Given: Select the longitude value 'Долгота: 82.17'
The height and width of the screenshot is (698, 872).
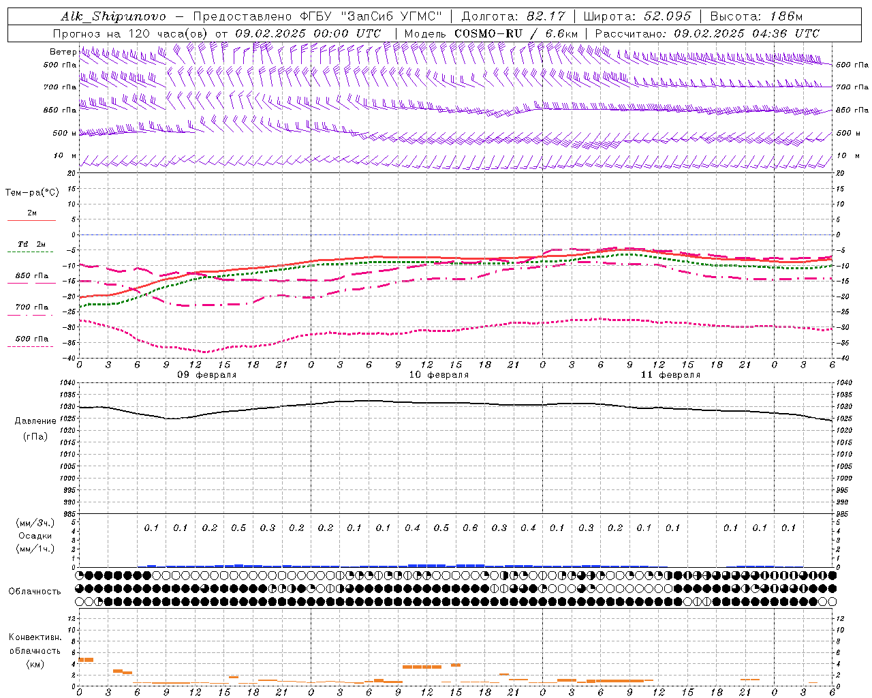Looking at the screenshot, I should 514,16.
